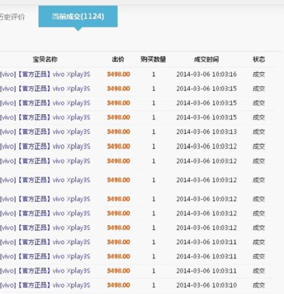Click the 出价 column header
Image resolution: width=284 pixels, height=294 pixels.
coord(118,59)
